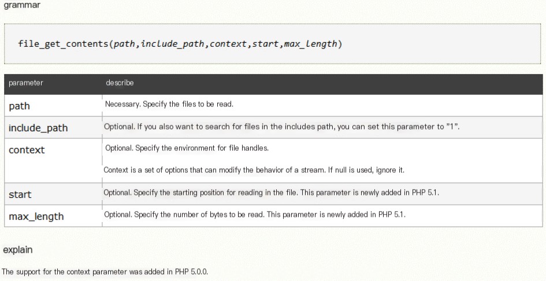This screenshot has height=281, width=546.
Task: Click the file_get_contents syntax code block
Action: 272,44
